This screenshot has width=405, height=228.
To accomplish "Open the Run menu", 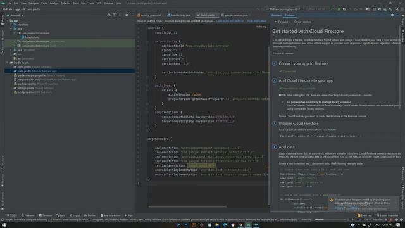I will 83,3.
